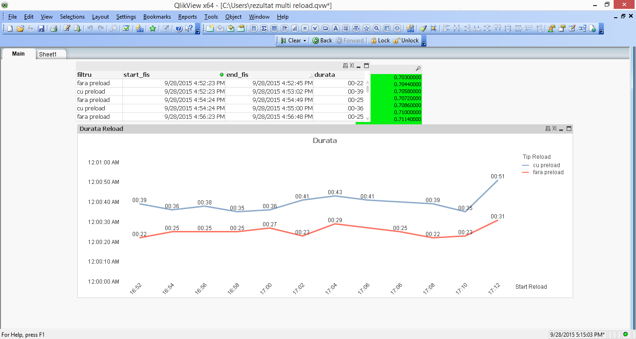The height and width of the screenshot is (339, 636).
Task: Click the New document icon
Action: [10, 28]
